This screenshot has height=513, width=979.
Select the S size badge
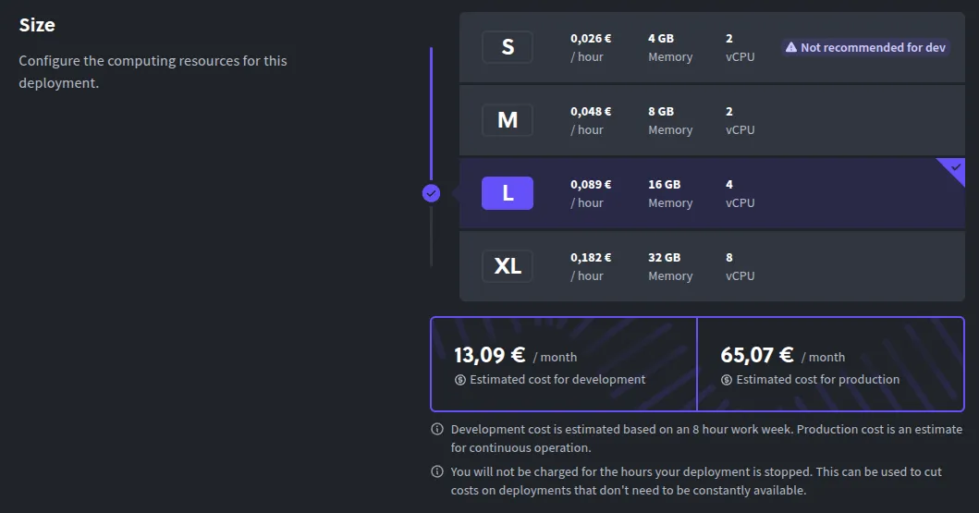point(508,47)
